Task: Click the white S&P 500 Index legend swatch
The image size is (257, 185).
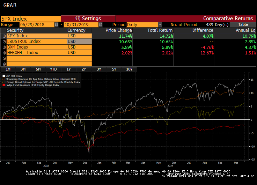Action: (x=4, y=76)
